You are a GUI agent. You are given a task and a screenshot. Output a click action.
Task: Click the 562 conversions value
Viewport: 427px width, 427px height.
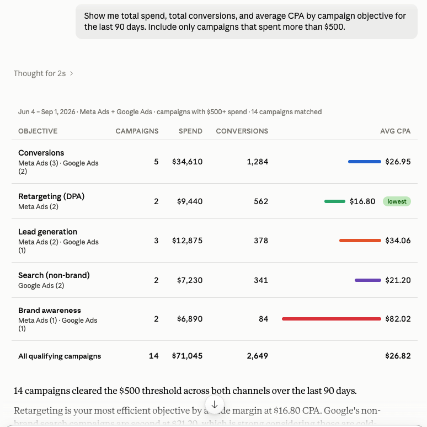click(261, 201)
